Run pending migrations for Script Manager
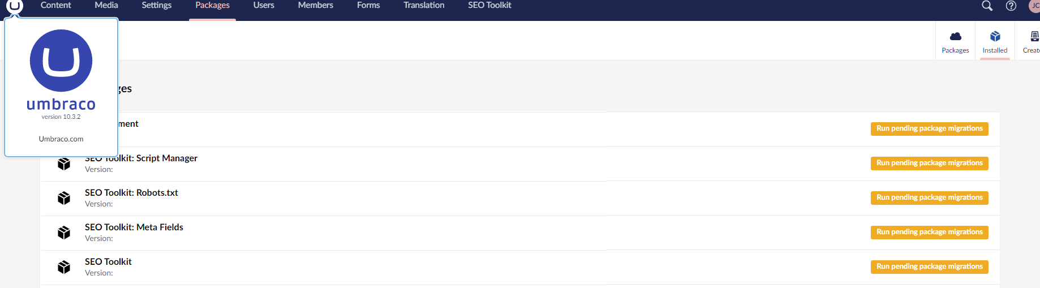Screen dimensions: 1040x288 tap(930, 164)
